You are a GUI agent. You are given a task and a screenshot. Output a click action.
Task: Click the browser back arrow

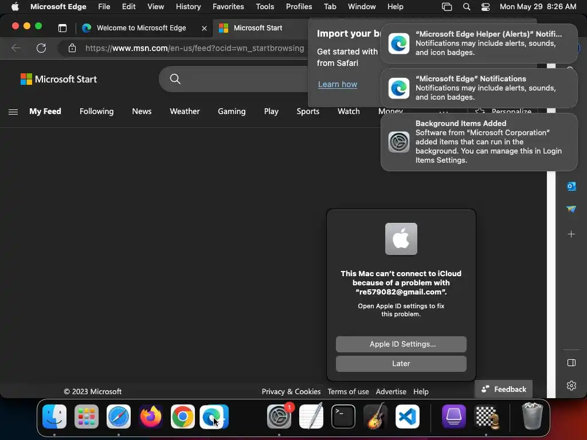click(15, 48)
